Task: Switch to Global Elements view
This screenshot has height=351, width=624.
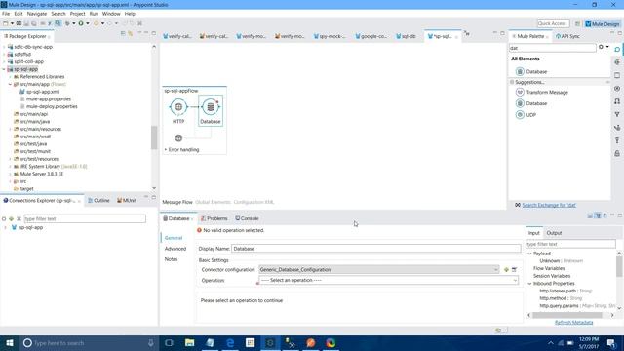Action: tap(213, 202)
